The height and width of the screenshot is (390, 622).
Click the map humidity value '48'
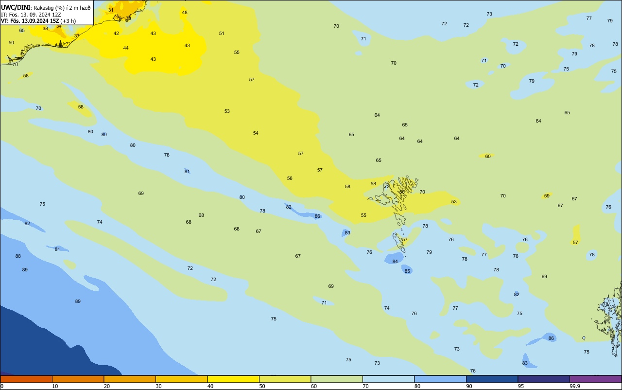coord(185,12)
